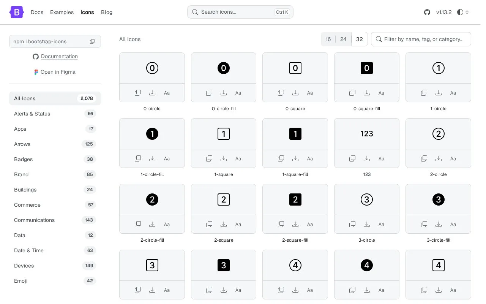
Task: Open the Bootstrap logo home link
Action: pos(17,12)
